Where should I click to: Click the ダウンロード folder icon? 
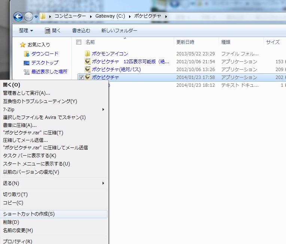(x=27, y=54)
